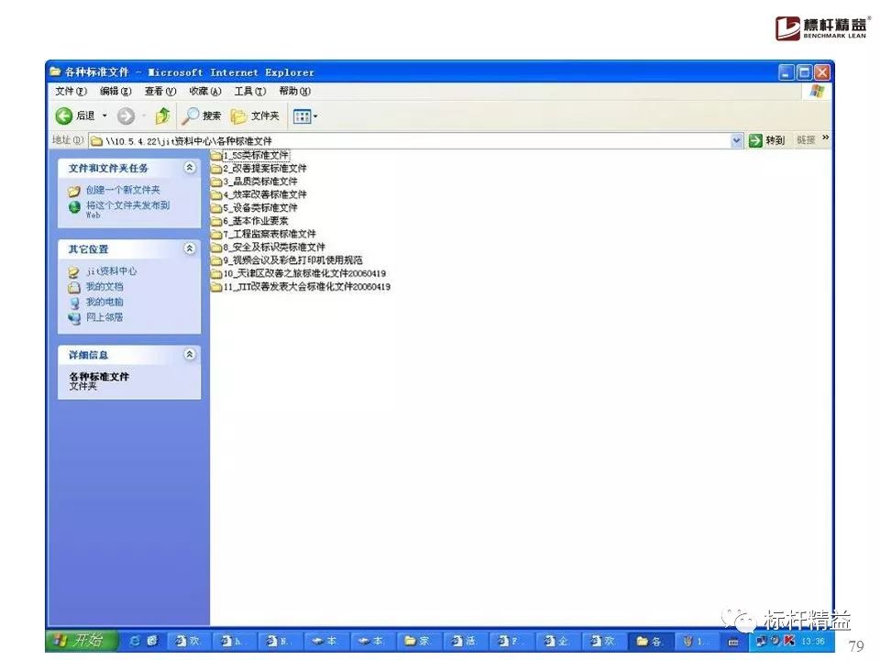Click the Go (转到) button

click(x=767, y=140)
